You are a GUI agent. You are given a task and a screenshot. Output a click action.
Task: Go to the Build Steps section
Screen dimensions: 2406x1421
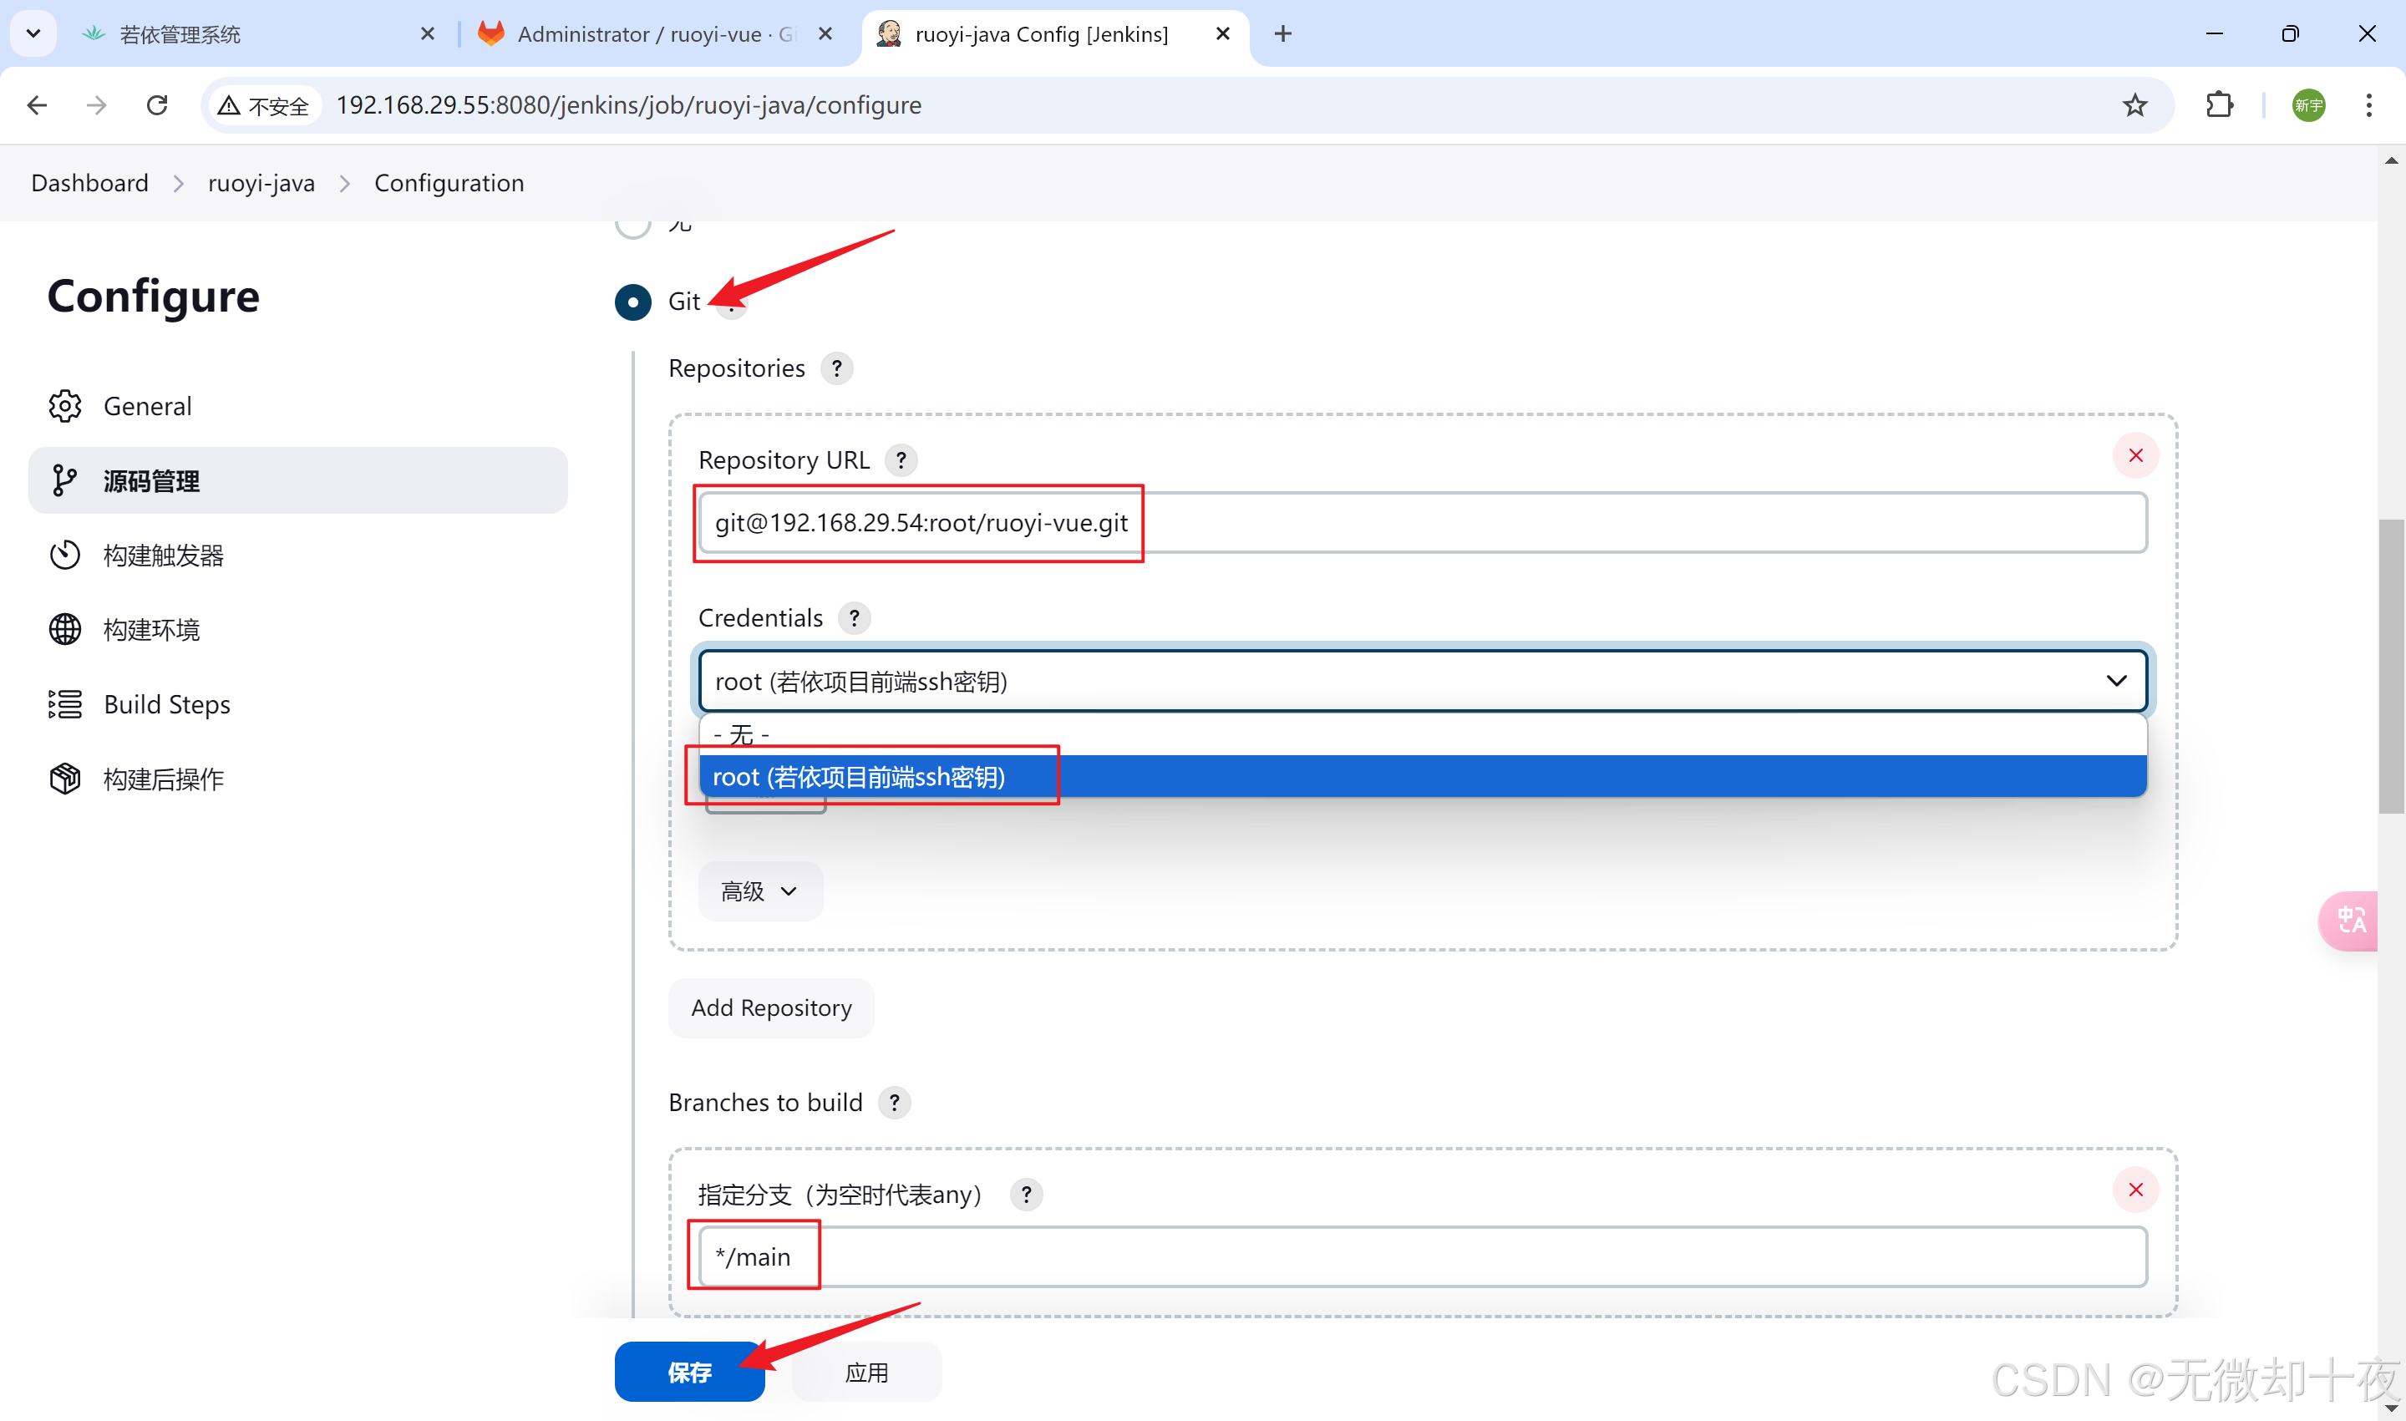pos(166,705)
